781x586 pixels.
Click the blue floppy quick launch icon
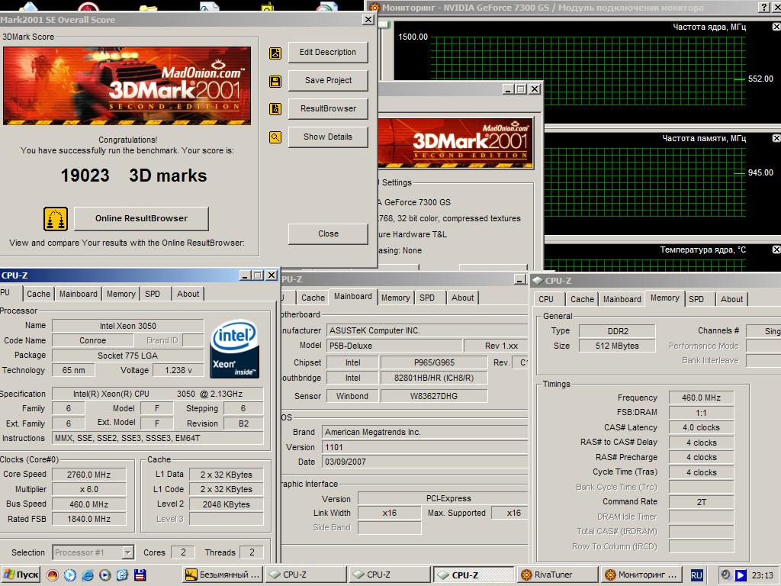[x=140, y=575]
